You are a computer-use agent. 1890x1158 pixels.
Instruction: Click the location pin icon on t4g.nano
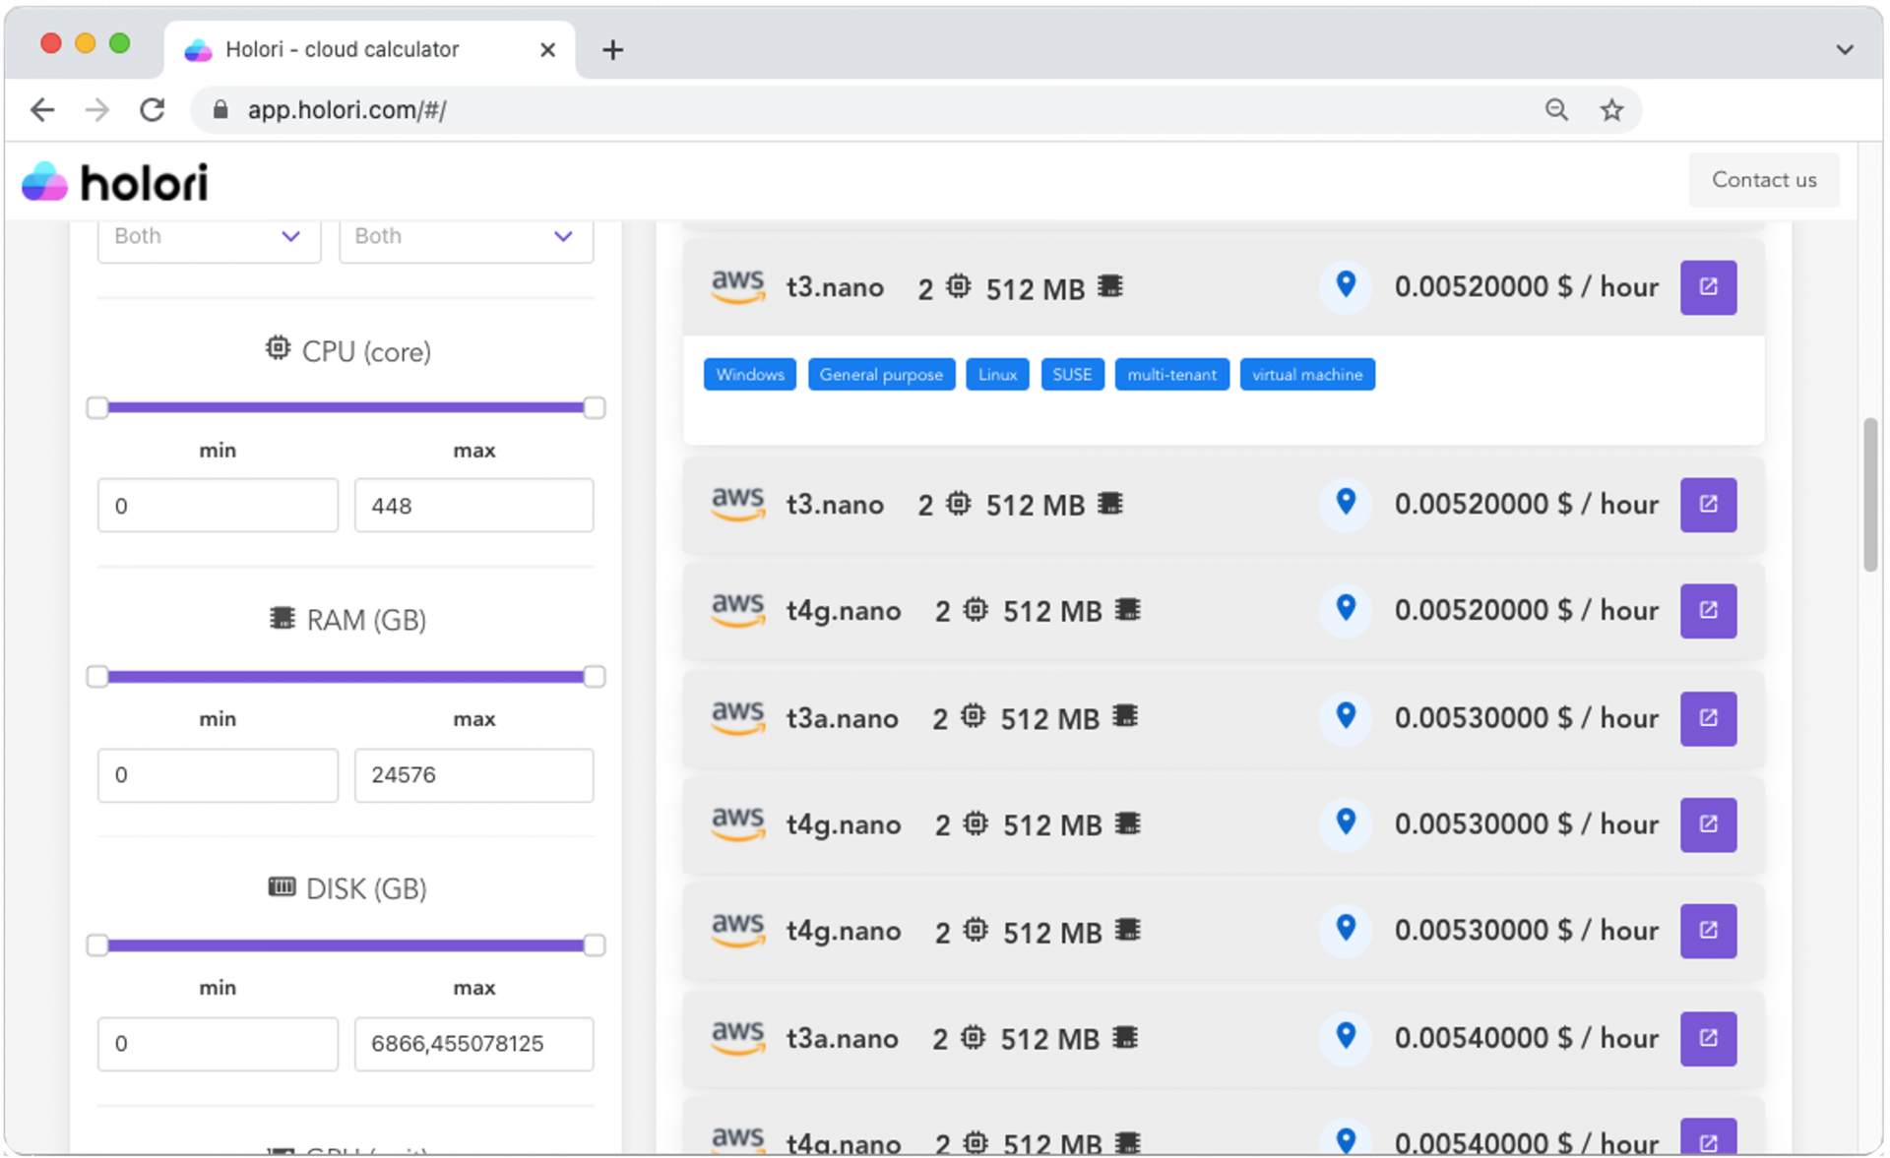click(1344, 609)
